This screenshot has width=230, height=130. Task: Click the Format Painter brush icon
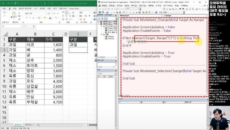(x=20, y=18)
